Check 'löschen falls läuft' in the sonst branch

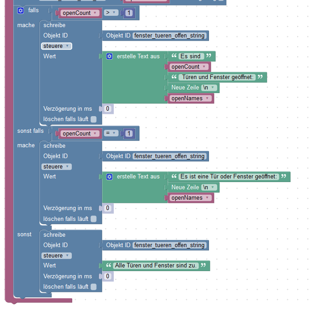(93, 286)
